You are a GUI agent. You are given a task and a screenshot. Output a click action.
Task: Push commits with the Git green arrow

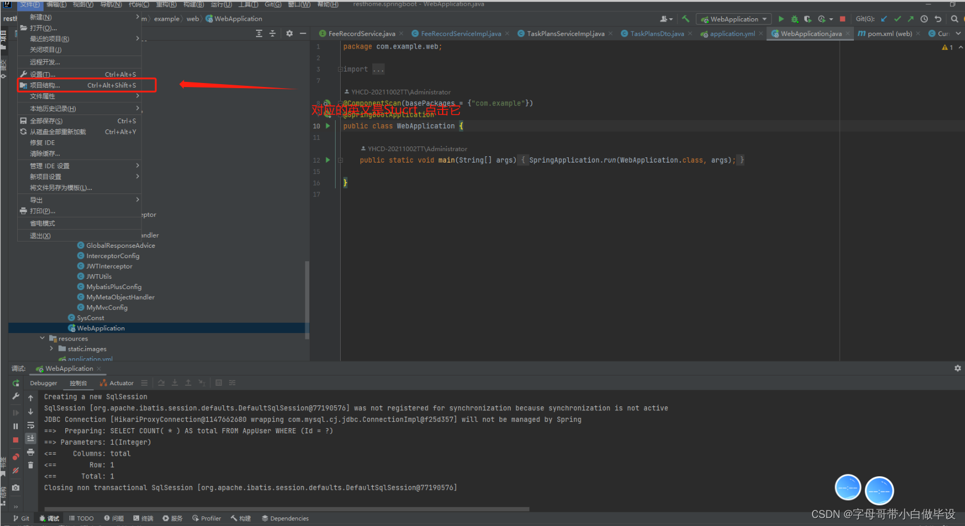click(911, 19)
